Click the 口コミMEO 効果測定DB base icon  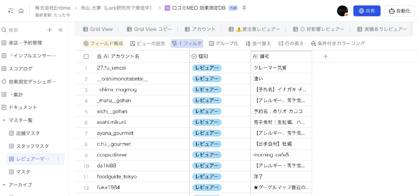coord(167,8)
